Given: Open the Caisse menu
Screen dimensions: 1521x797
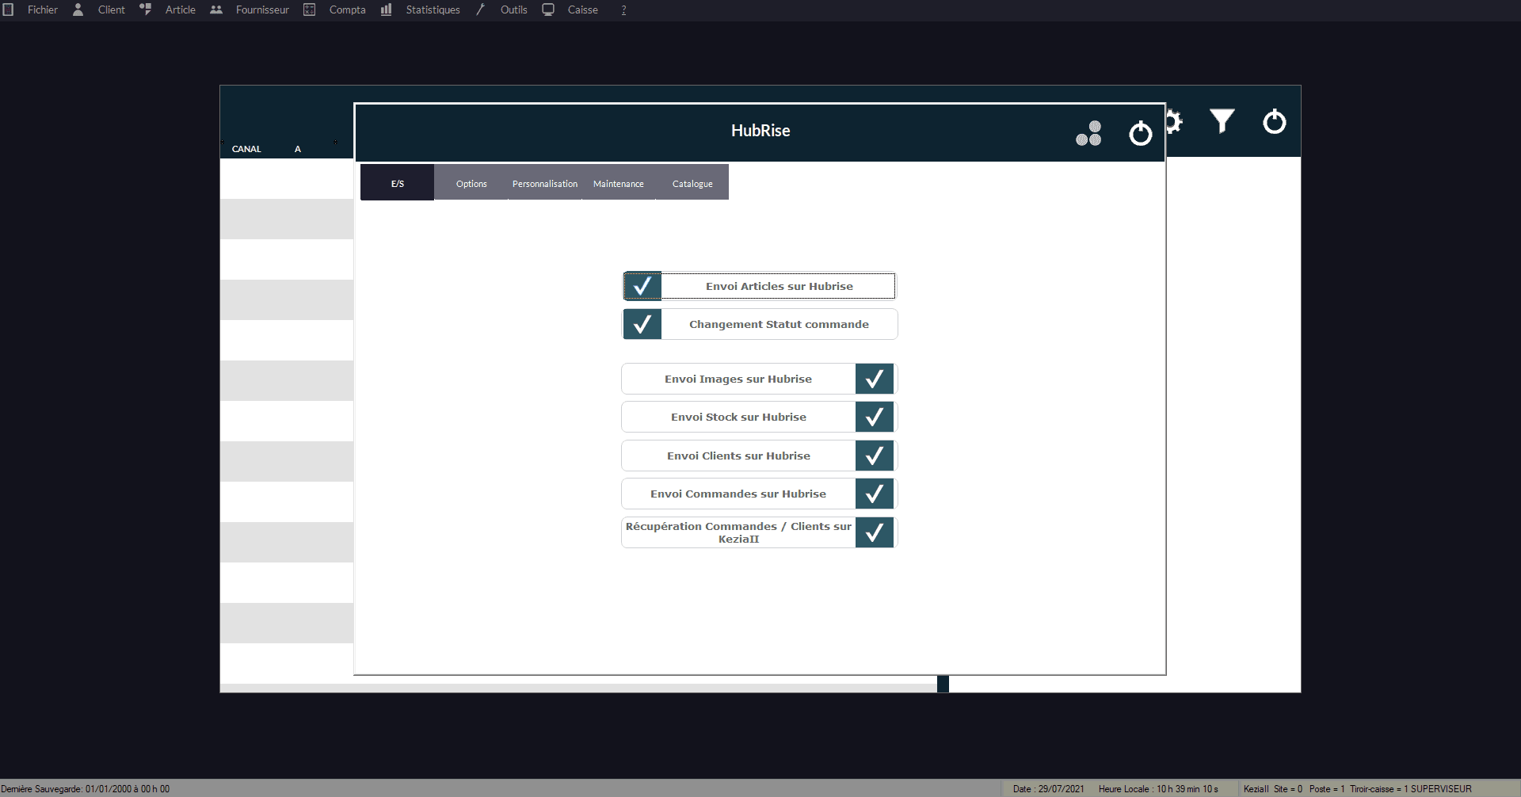Looking at the screenshot, I should (x=582, y=10).
